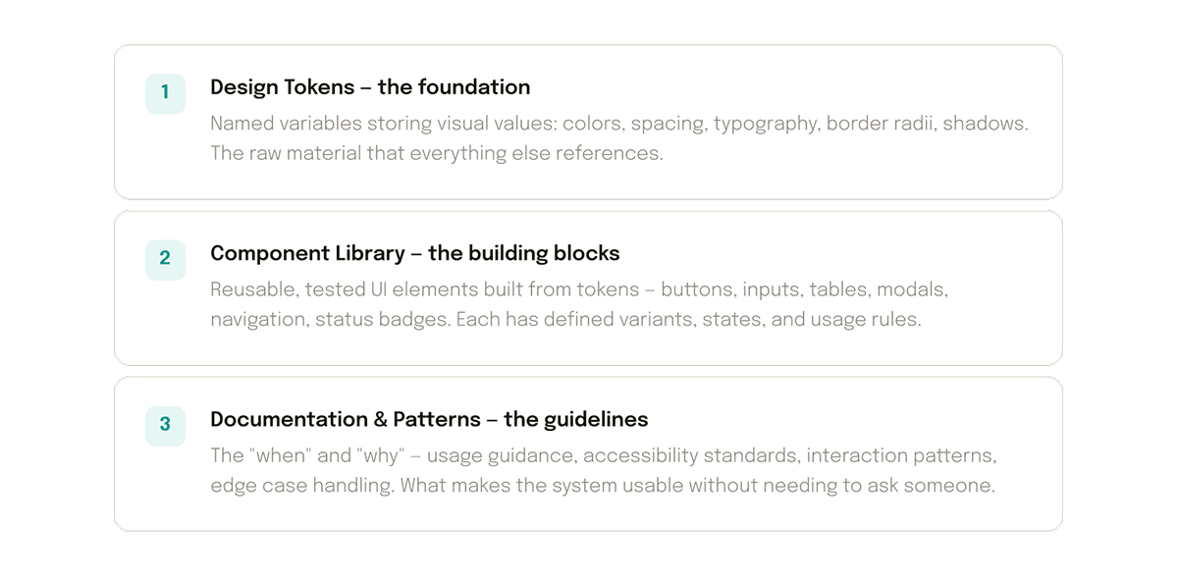Click 'the building blocks' in second title
Screen dimensions: 1178x577
pyautogui.click(x=523, y=253)
